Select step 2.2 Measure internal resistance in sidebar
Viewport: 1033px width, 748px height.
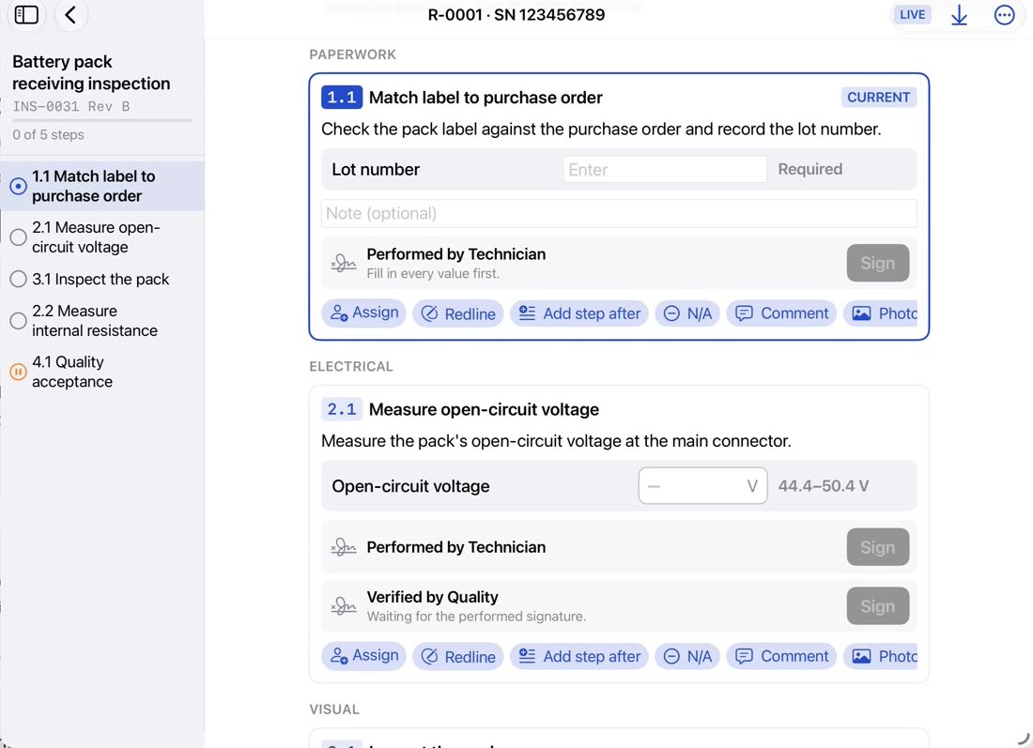point(102,321)
